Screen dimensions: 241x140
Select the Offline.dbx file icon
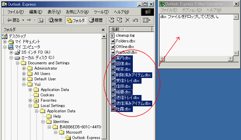(x=113, y=47)
